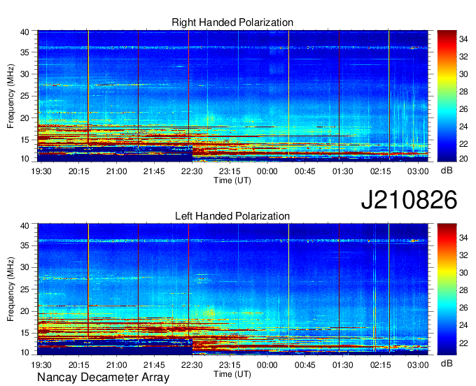
Task: Click 21:00 tick under top spectrogram
Action: (117, 171)
